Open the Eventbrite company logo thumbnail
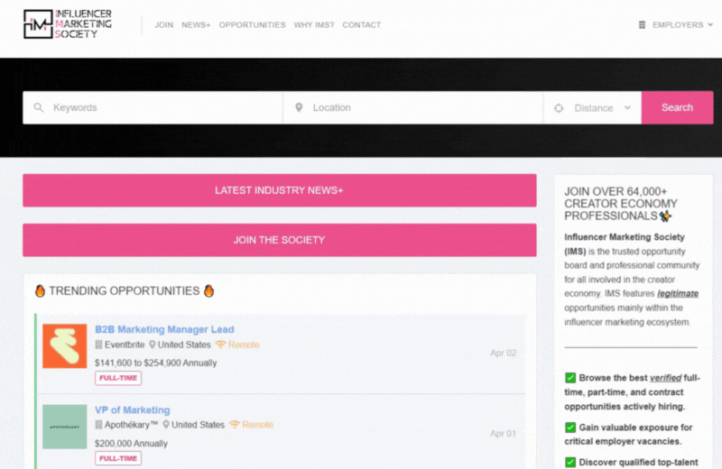 point(65,346)
